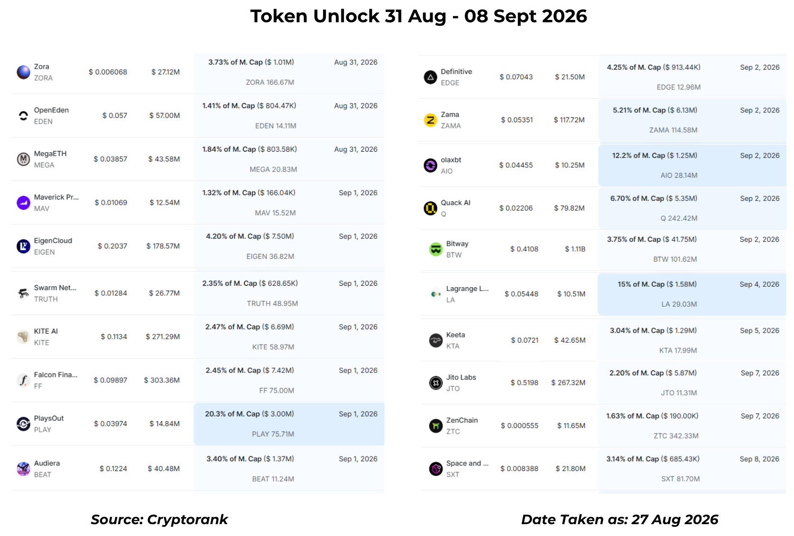Viewport: 794px width, 536px height.
Task: Select the MegaETH token icon
Action: [x=23, y=159]
